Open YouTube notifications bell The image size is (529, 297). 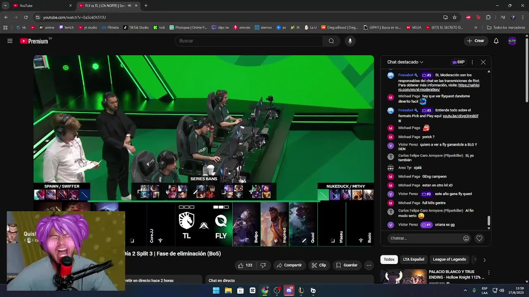pos(496,41)
